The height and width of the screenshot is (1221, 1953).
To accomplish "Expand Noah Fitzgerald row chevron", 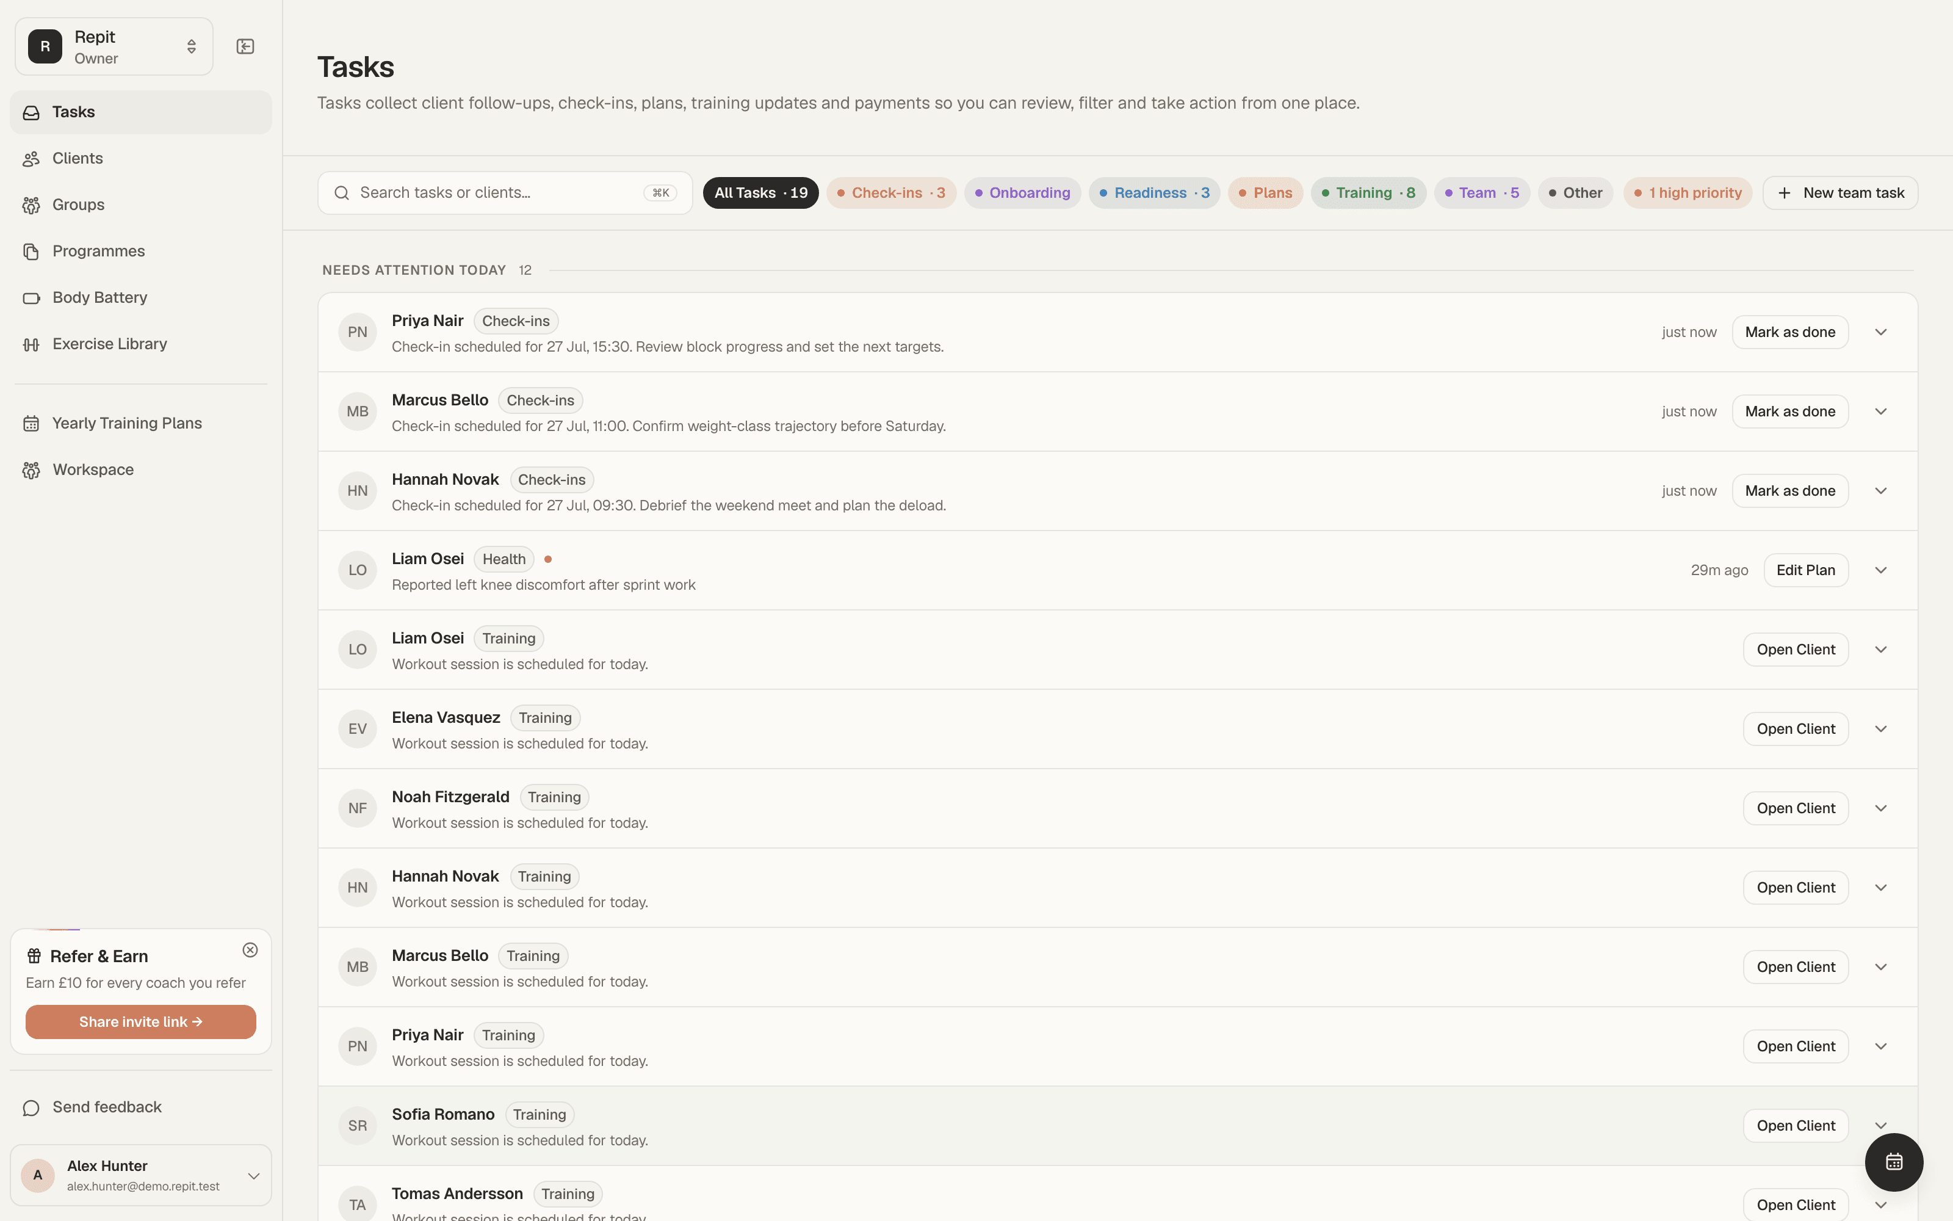I will [x=1880, y=808].
